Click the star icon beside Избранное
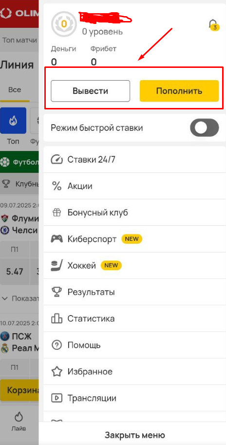Image resolution: width=226 pixels, height=445 pixels. pos(56,372)
